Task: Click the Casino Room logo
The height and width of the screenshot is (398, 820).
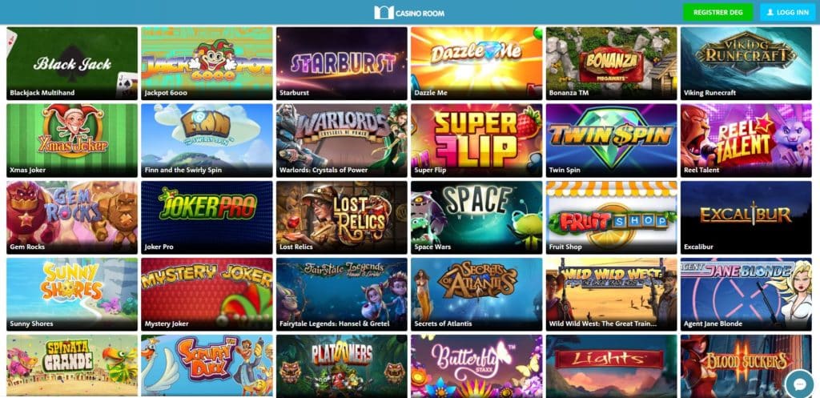Action: click(409, 13)
